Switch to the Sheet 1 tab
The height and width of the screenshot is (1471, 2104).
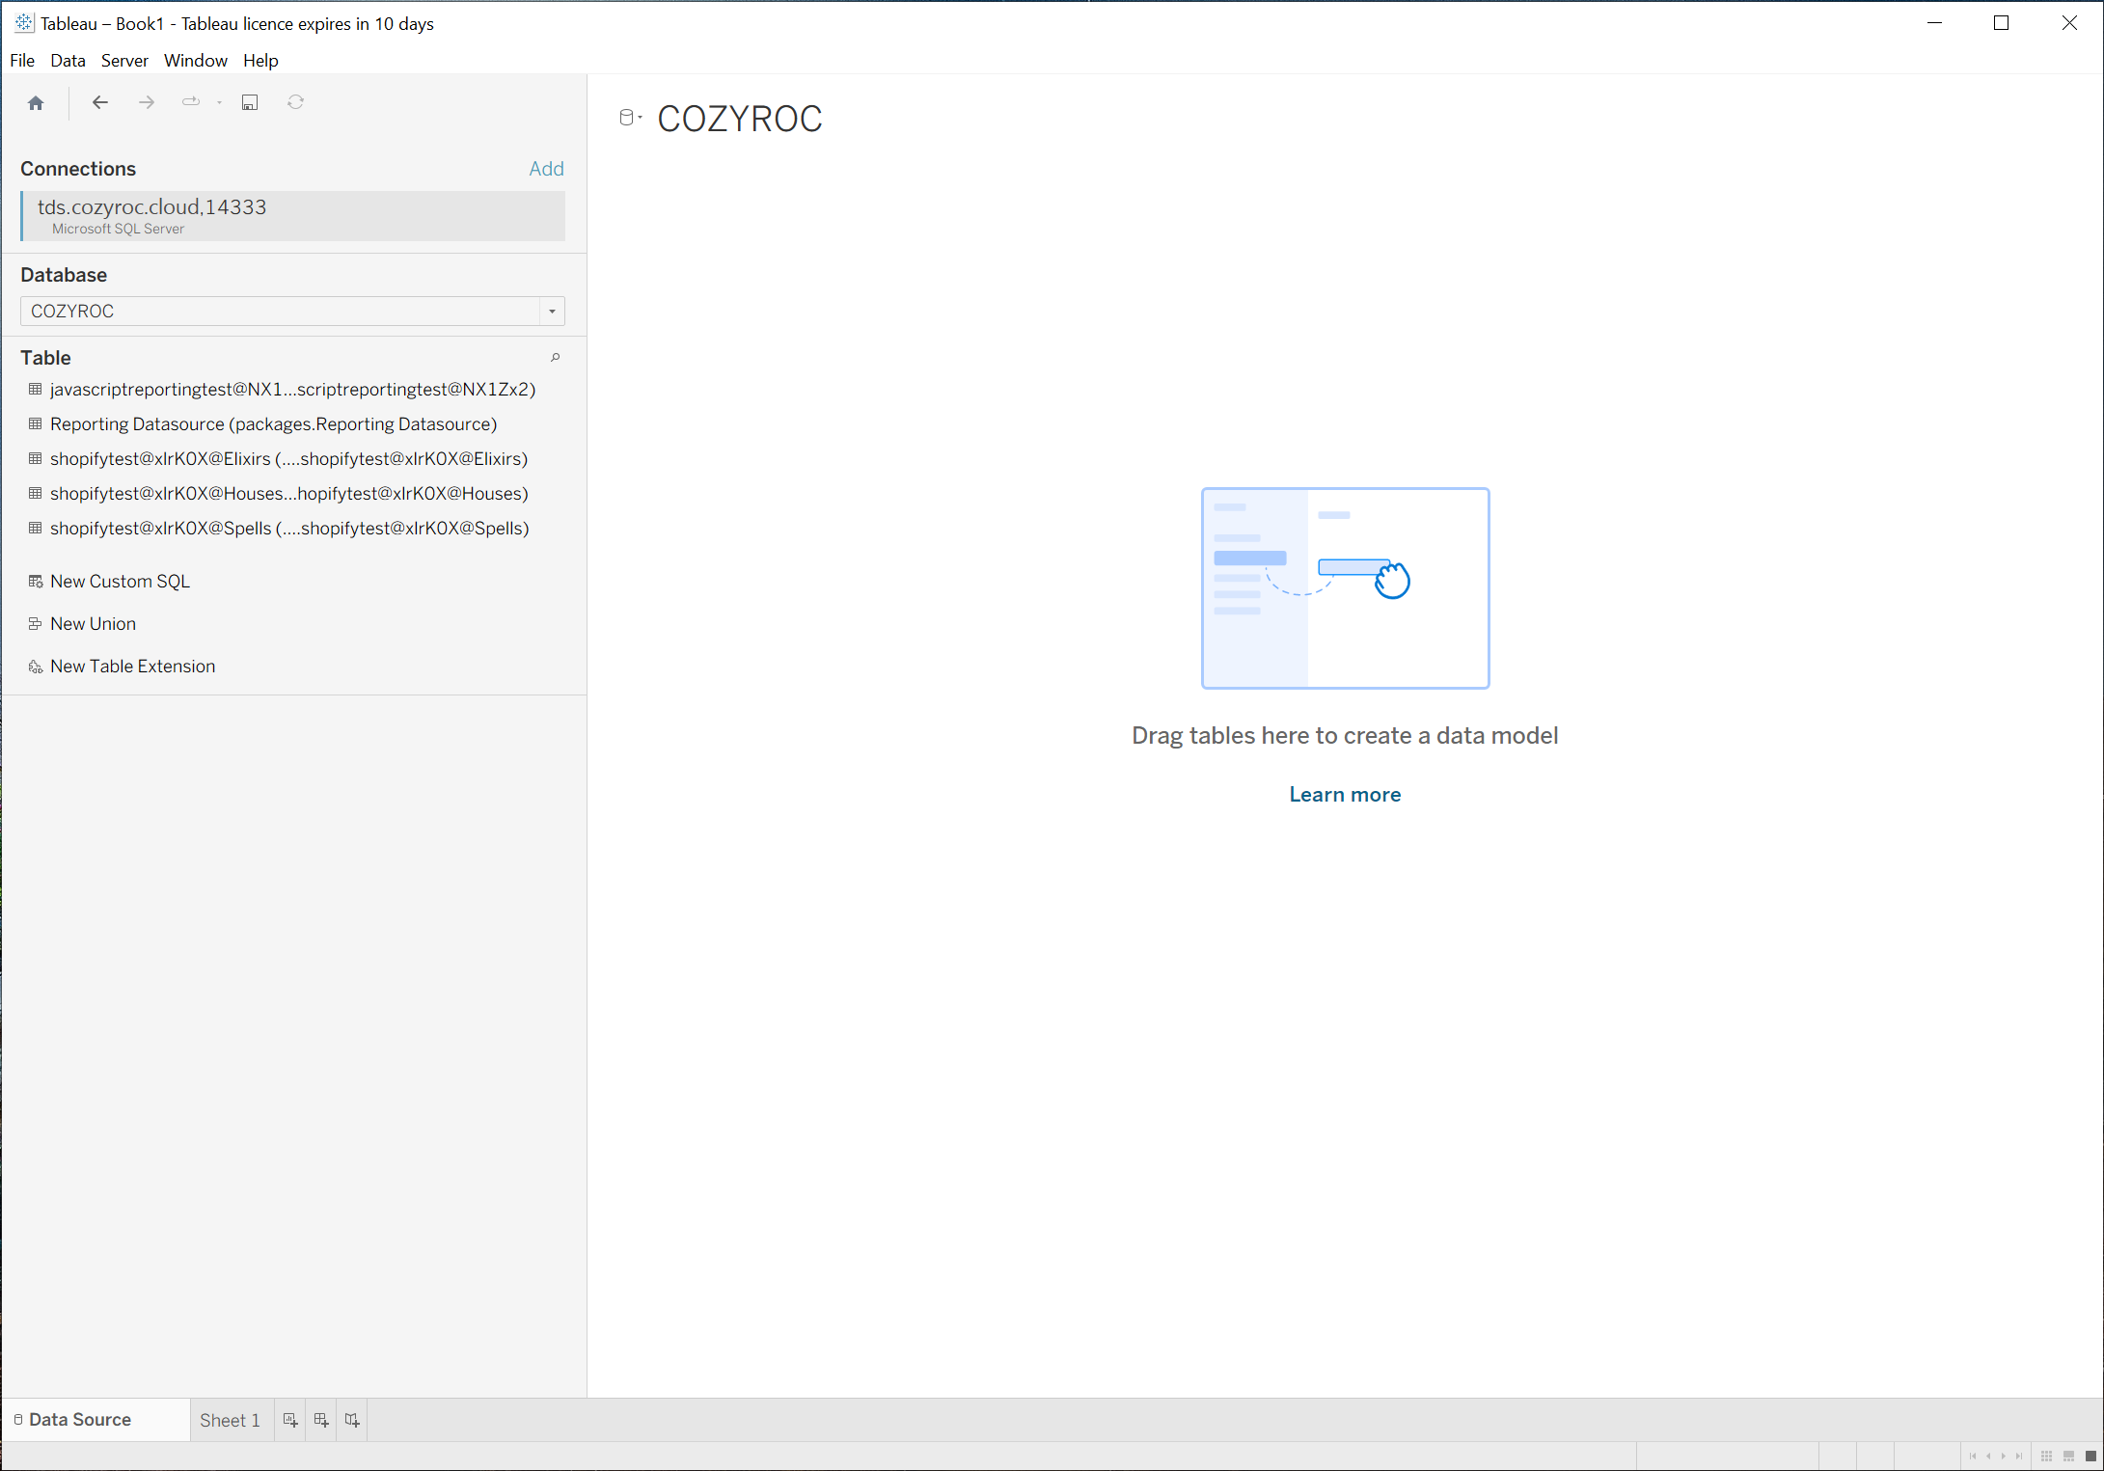coord(230,1420)
